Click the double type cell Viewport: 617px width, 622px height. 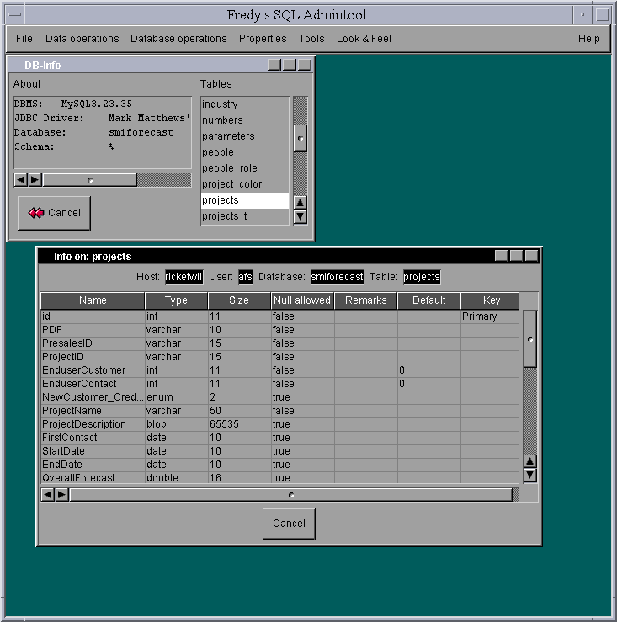176,477
